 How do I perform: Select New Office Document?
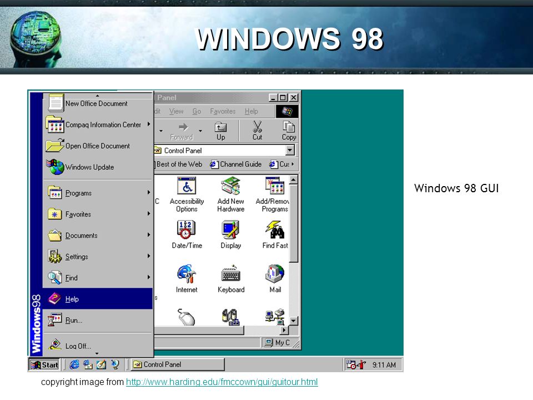[98, 103]
